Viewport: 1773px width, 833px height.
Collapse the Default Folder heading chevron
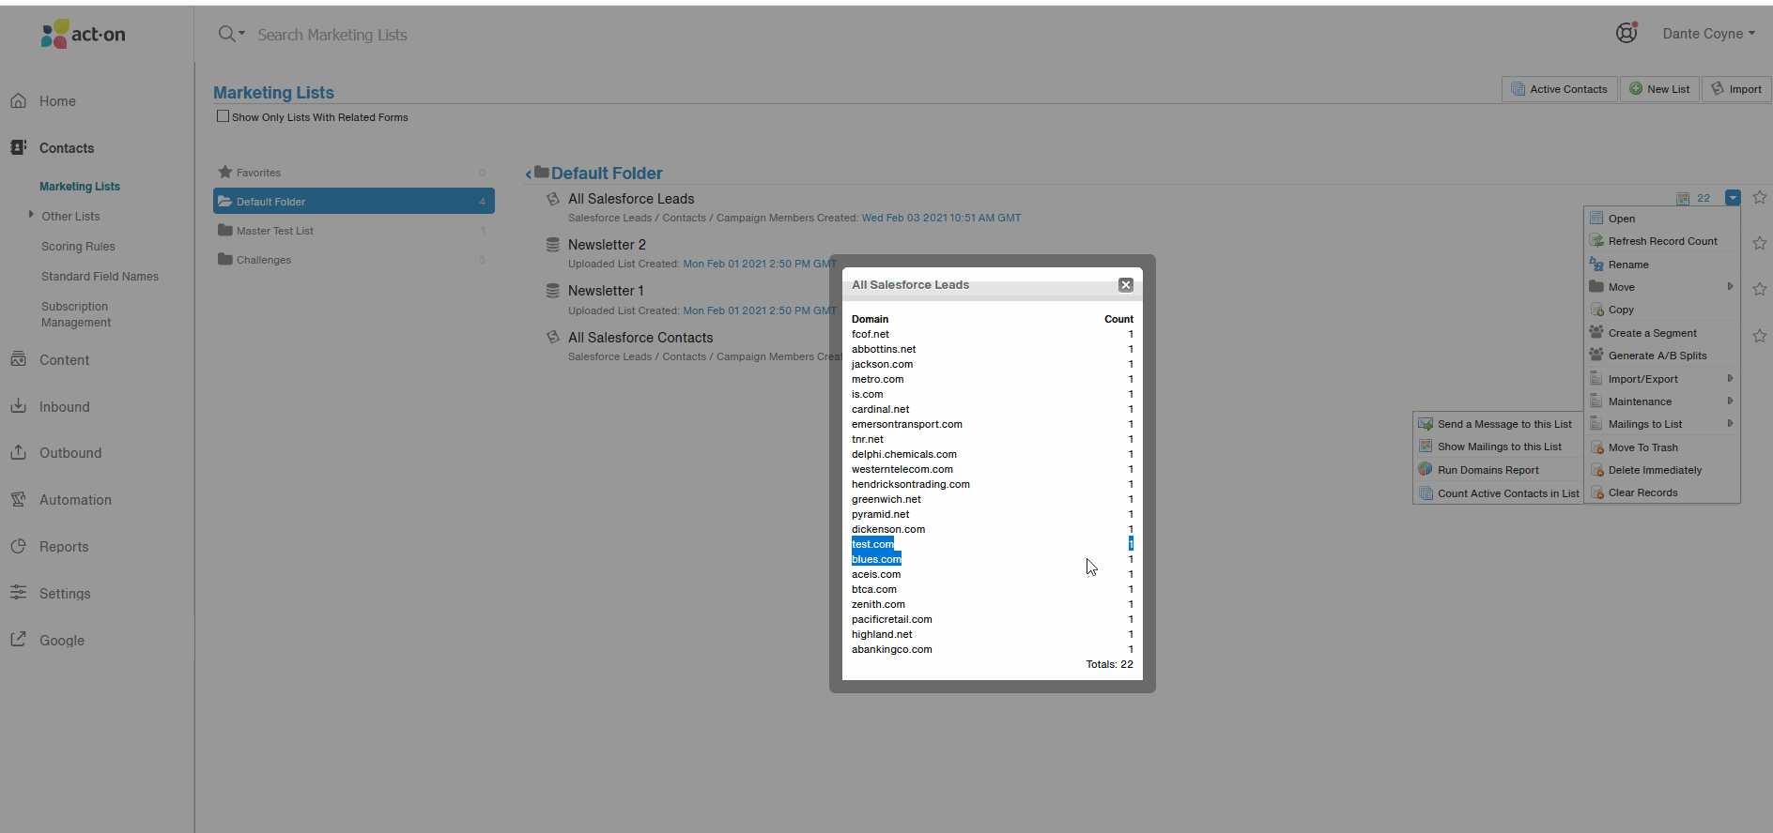(529, 174)
